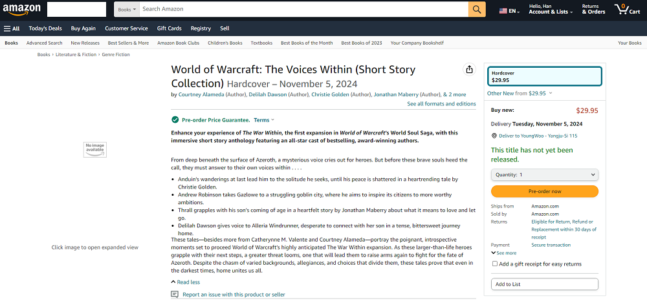Open Gift Cards
This screenshot has height=301, width=647.
[x=169, y=28]
